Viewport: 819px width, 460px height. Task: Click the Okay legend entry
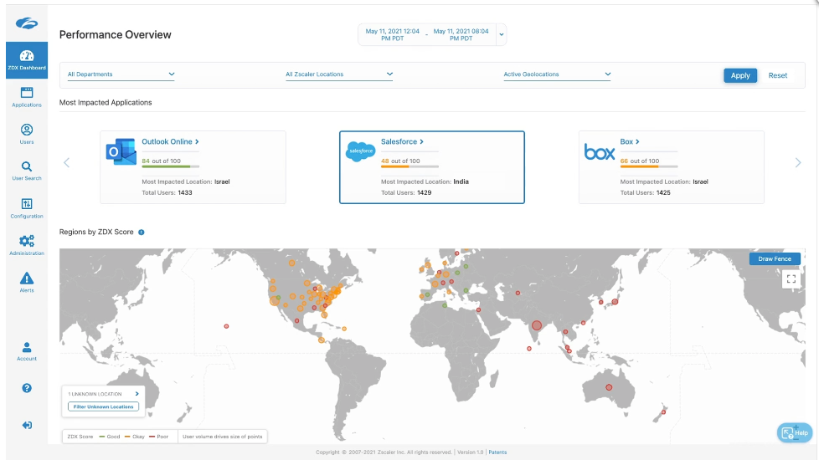click(x=135, y=437)
